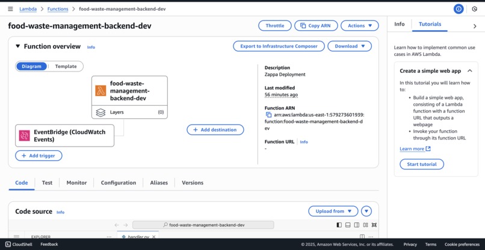The image size is (485, 250).
Task: Go forward with the editor right arrow
Action: click(126, 225)
